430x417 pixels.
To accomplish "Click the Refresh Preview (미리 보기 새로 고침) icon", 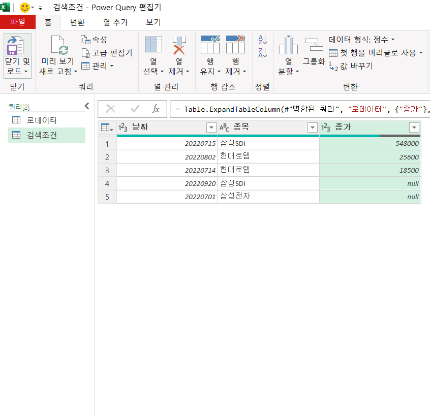I will [59, 45].
